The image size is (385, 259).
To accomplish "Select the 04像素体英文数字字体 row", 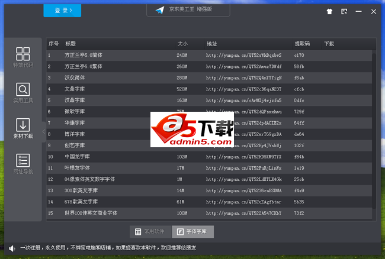I will pos(209,179).
